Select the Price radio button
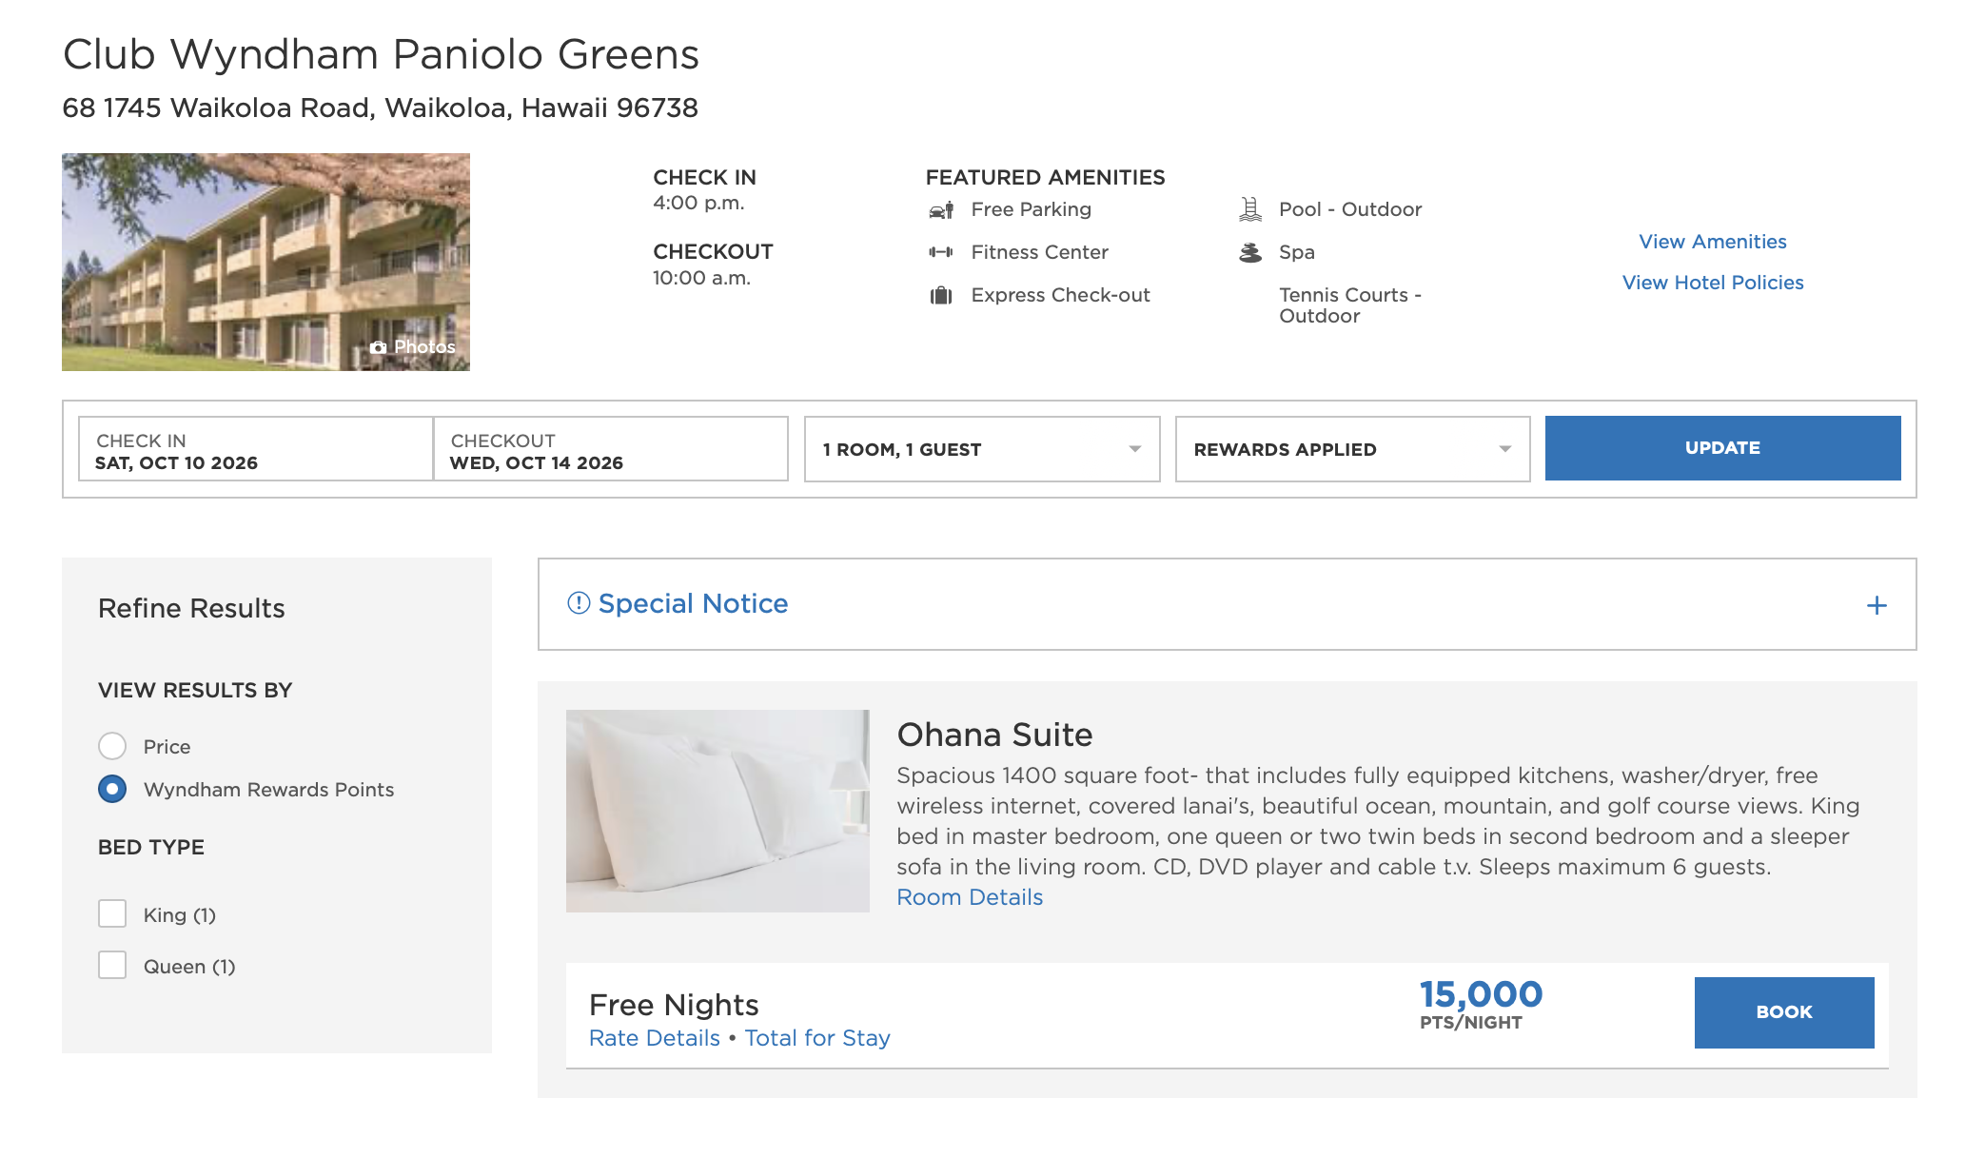This screenshot has height=1157, width=1985. [112, 746]
